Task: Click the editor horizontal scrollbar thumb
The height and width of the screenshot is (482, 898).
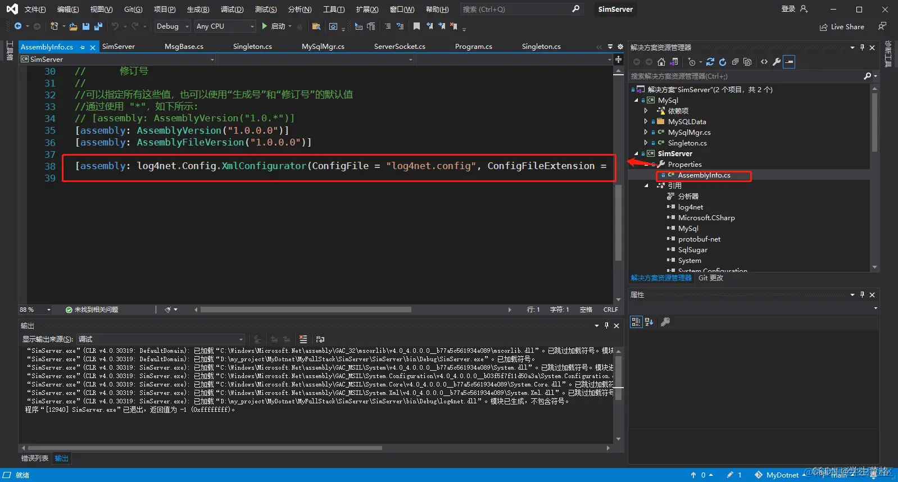Action: click(306, 310)
